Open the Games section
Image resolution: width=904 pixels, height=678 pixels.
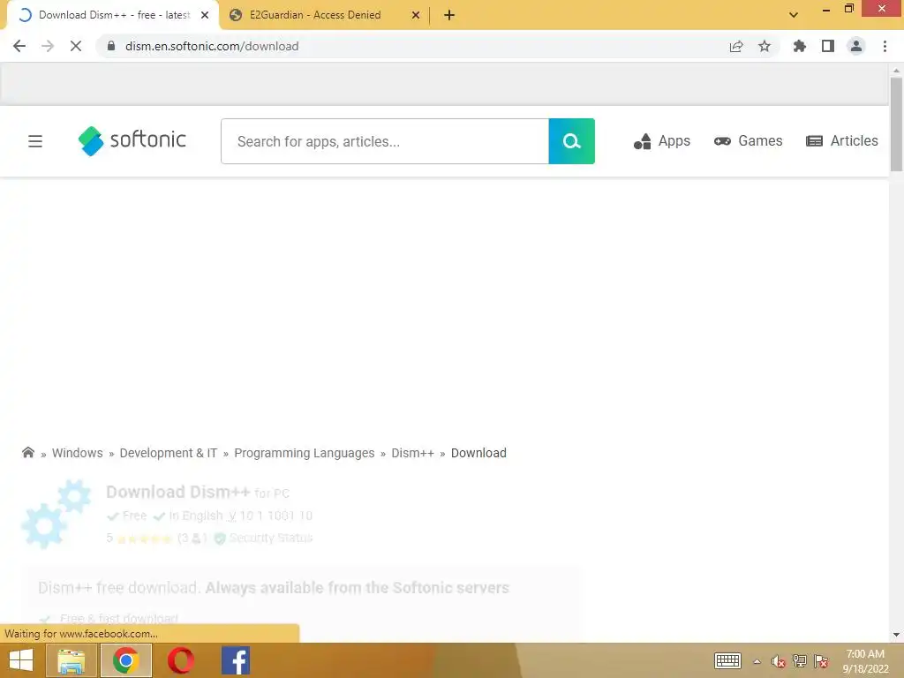pos(748,140)
